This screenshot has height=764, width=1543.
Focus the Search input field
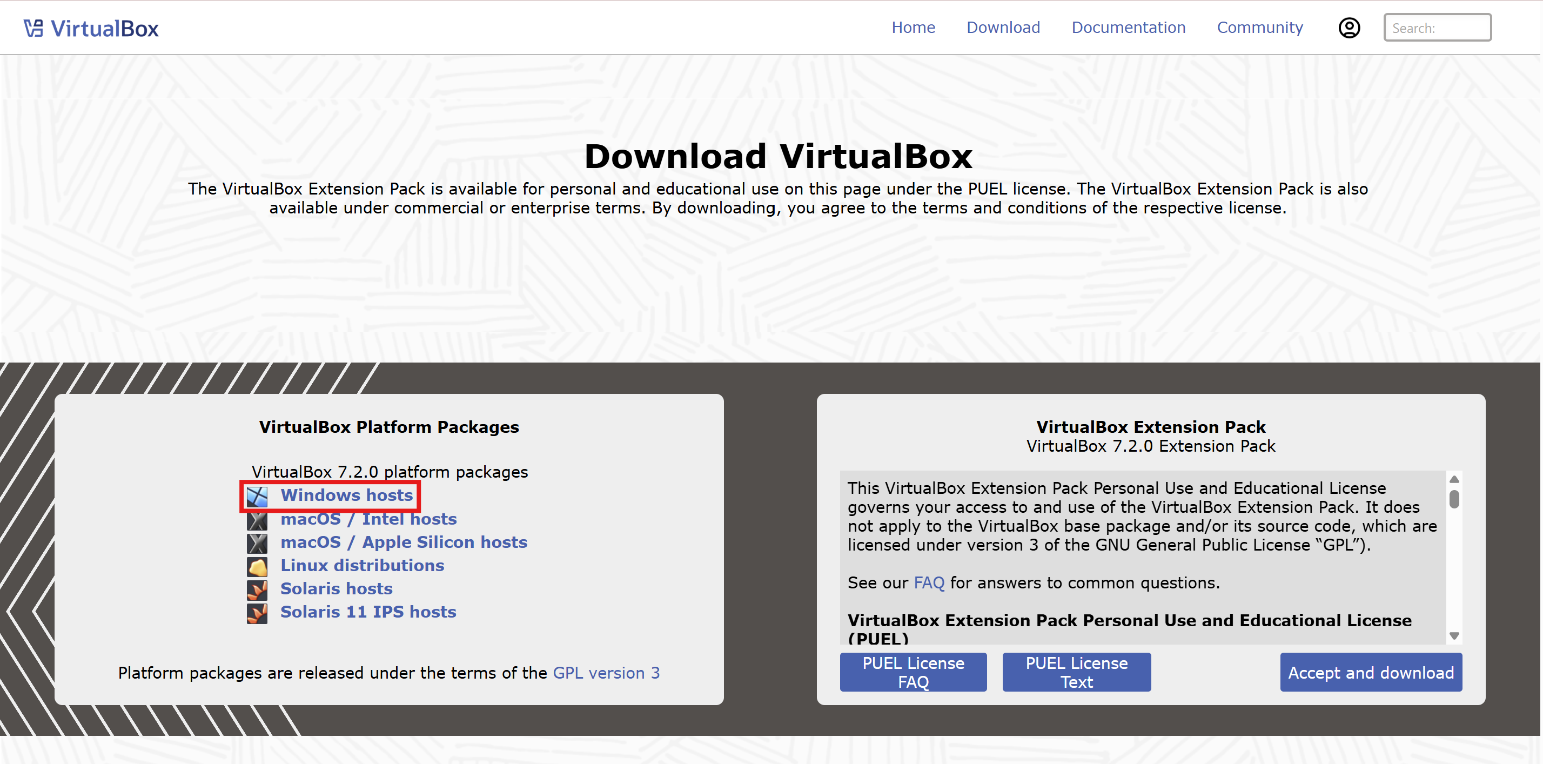coord(1437,28)
